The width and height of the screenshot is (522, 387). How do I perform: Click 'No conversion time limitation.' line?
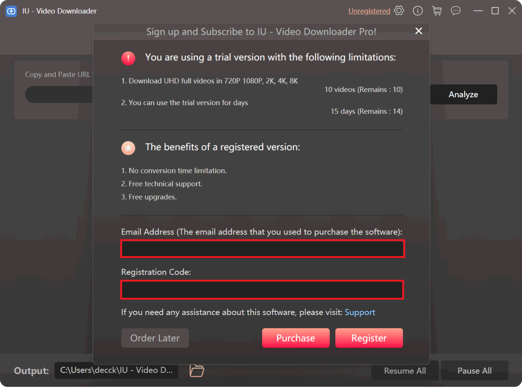click(x=174, y=170)
